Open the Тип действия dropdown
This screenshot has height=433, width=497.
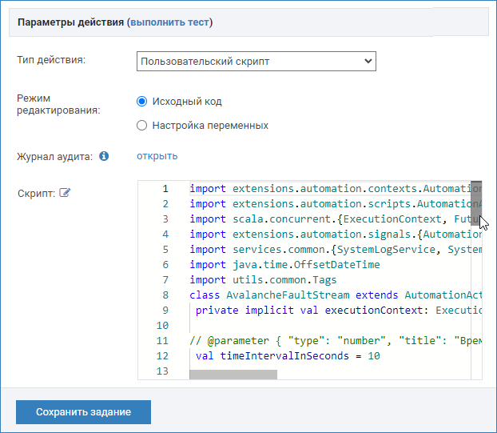[256, 61]
